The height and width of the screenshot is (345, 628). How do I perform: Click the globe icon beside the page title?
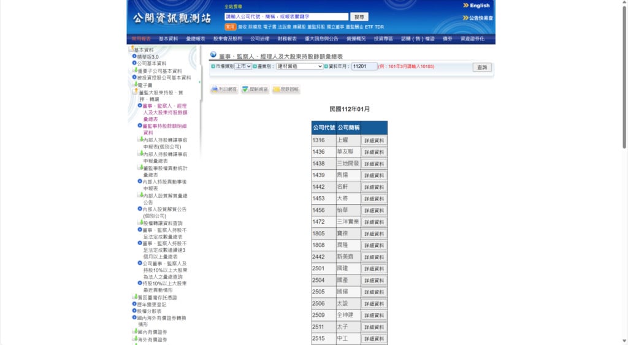213,55
